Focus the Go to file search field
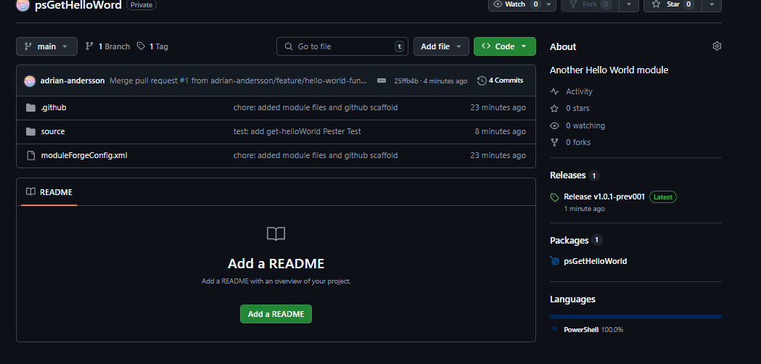This screenshot has width=761, height=364. pyautogui.click(x=342, y=46)
